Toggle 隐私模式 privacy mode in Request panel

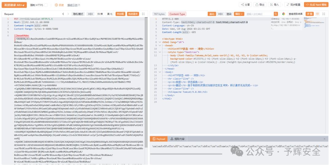click(78, 14)
